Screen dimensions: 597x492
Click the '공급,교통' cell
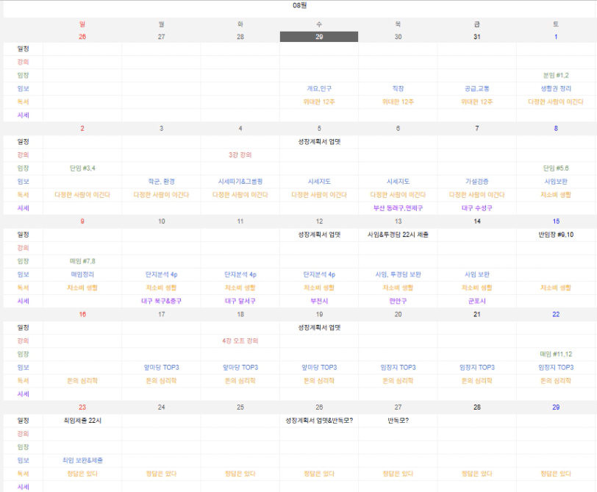[476, 89]
